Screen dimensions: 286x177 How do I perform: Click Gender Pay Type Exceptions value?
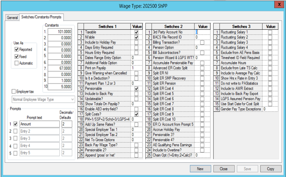[x=270, y=109]
